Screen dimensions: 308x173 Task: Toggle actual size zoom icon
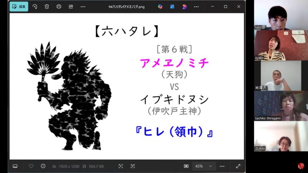186,166
